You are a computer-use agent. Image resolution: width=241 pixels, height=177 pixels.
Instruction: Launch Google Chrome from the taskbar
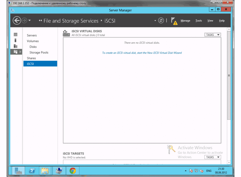(73, 171)
